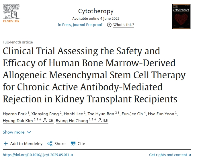Viewport: 197px width, 159px height.
Task: Open the "What's this?" explanation
Action: pos(123,25)
